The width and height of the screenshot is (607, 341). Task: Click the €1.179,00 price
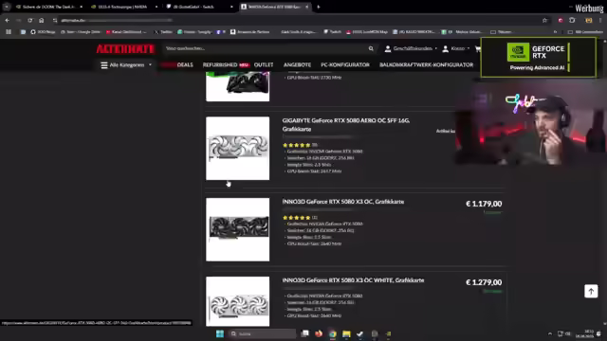click(484, 204)
